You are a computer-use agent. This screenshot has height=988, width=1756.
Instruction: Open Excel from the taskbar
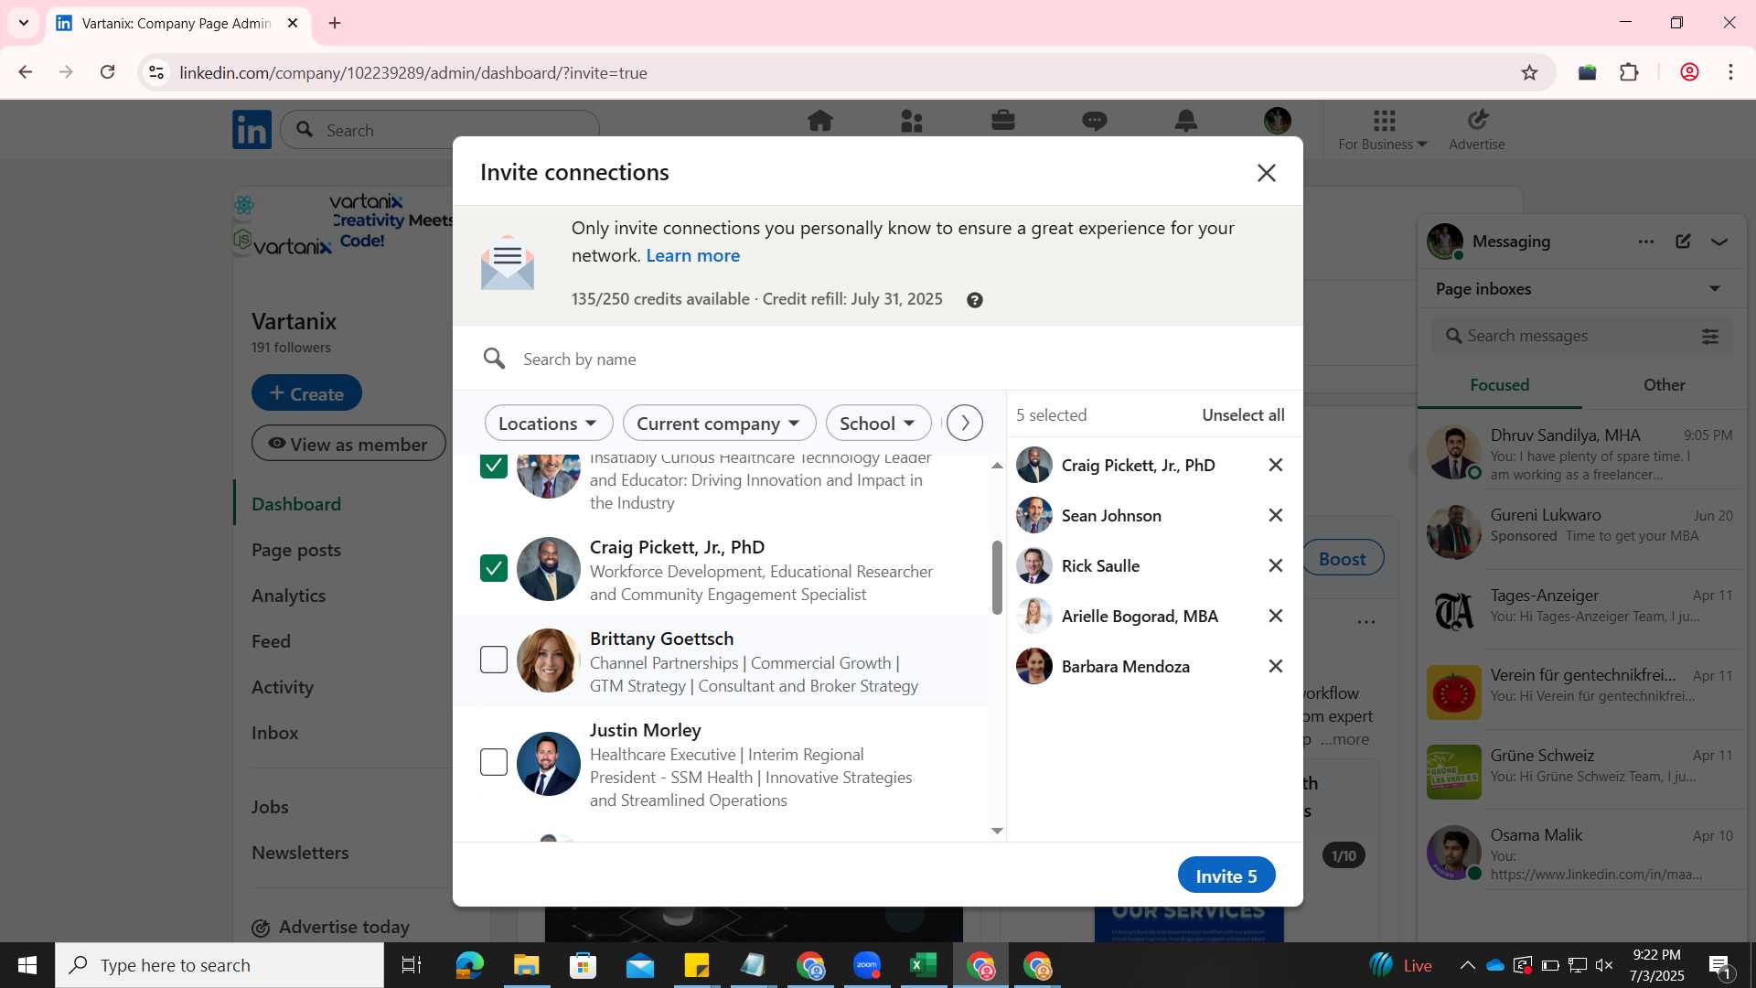(x=924, y=965)
